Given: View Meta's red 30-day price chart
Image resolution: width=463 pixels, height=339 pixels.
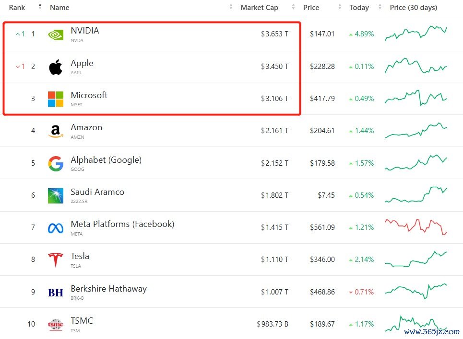Looking at the screenshot, I should (416, 227).
